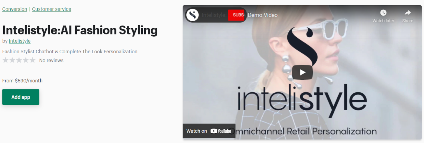Click the Intelistyle:AI Fashion Styling heading
This screenshot has height=143, width=424.
80,30
